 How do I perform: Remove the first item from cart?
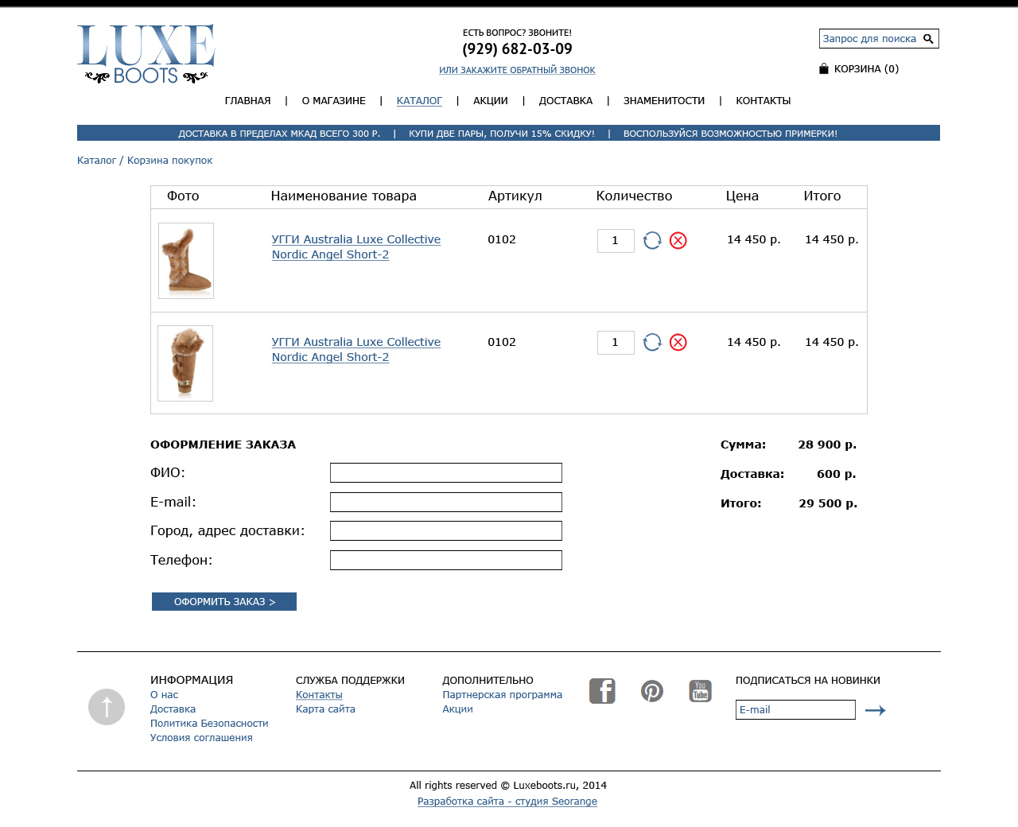coord(678,240)
